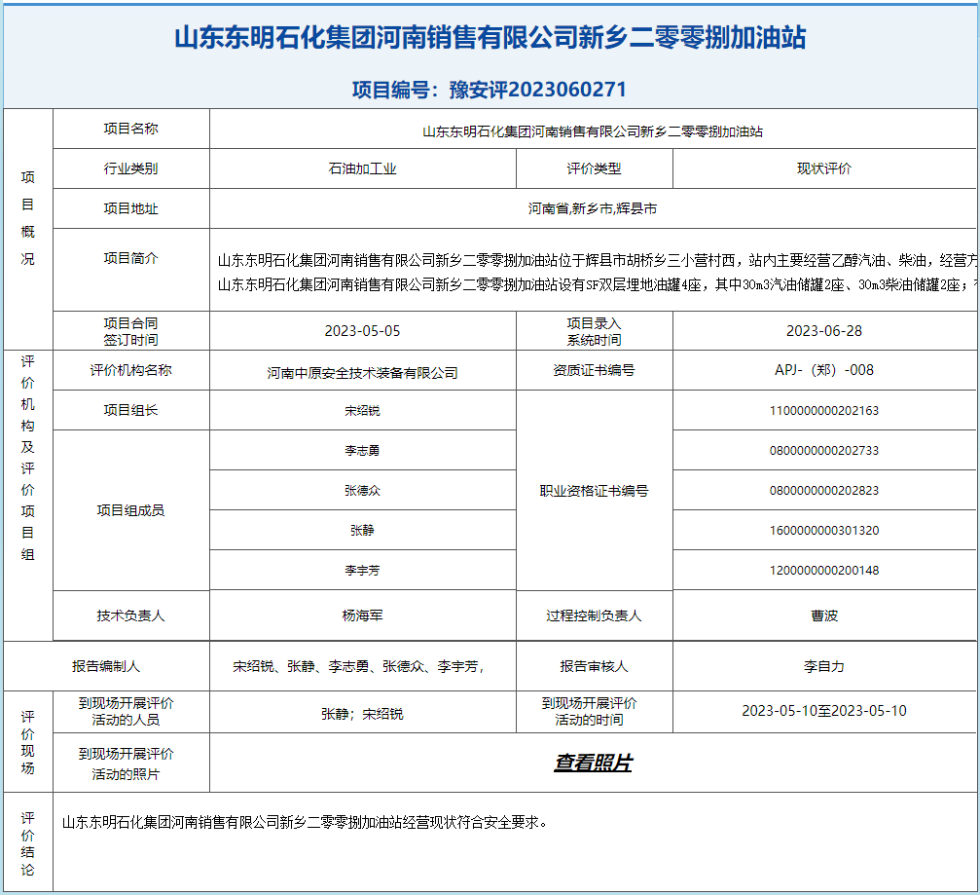Screen dimensions: 980x895
Task: Select project name value in 项目名称 row
Action: click(593, 132)
